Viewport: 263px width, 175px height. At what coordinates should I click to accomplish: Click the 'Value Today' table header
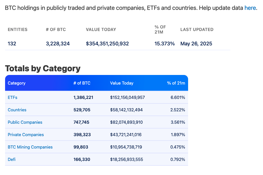(122, 83)
